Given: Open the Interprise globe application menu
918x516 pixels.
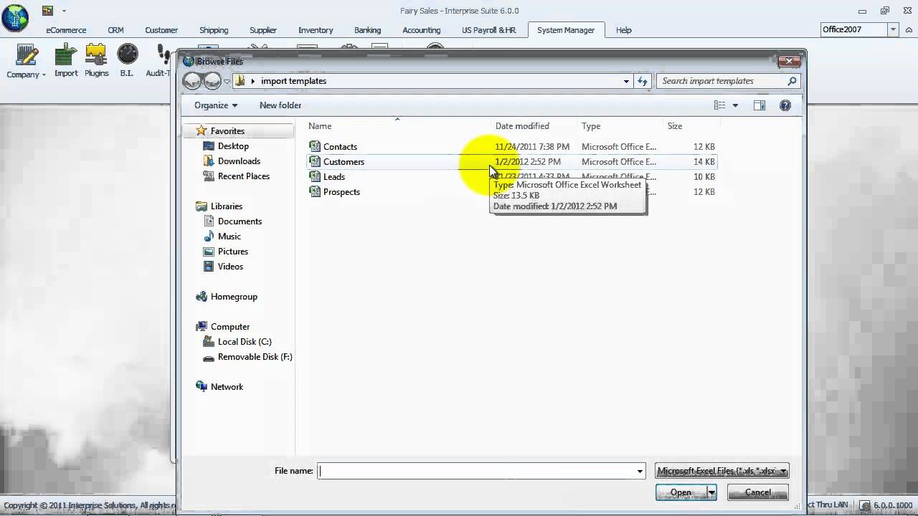Looking at the screenshot, I should pyautogui.click(x=14, y=18).
